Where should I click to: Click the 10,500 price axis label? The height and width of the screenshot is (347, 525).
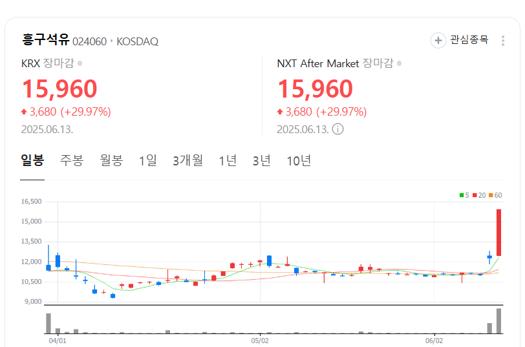pyautogui.click(x=32, y=282)
